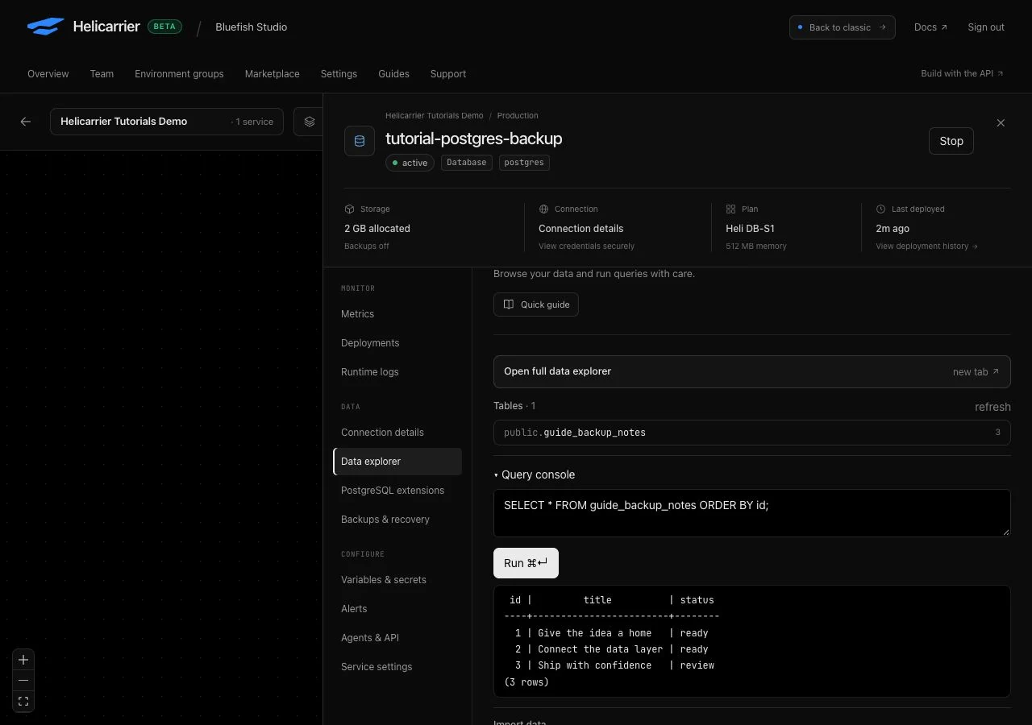
Task: Open the Quick guide
Action: [x=536, y=304]
